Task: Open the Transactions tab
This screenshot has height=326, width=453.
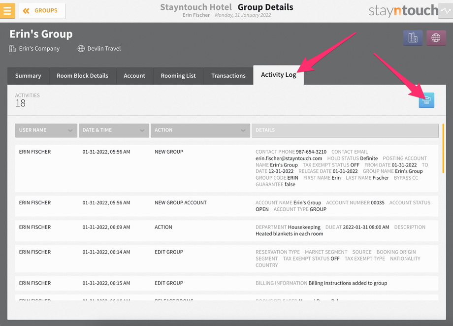Action: pyautogui.click(x=228, y=76)
